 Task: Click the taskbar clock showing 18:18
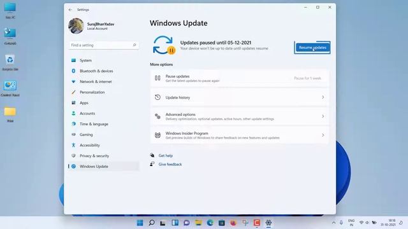click(388, 223)
